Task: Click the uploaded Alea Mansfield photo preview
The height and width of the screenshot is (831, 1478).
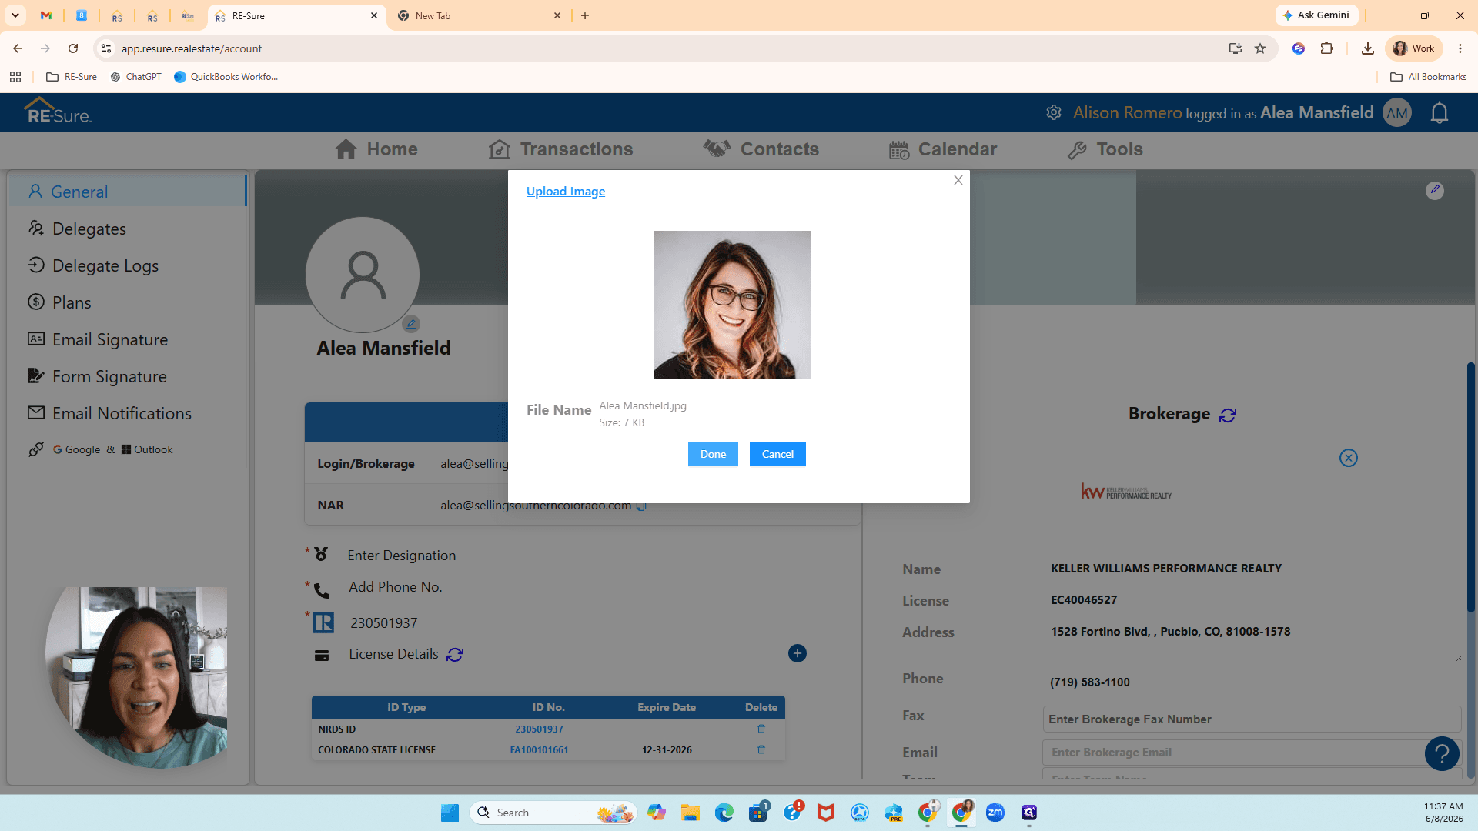Action: coord(733,305)
